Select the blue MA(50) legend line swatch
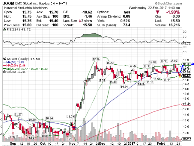 (5, 62)
